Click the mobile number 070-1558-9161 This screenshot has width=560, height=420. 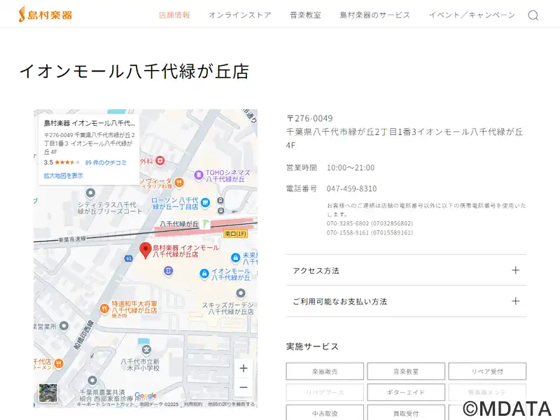click(x=347, y=232)
